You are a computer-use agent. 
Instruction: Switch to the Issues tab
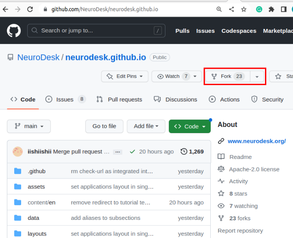[x=65, y=99]
